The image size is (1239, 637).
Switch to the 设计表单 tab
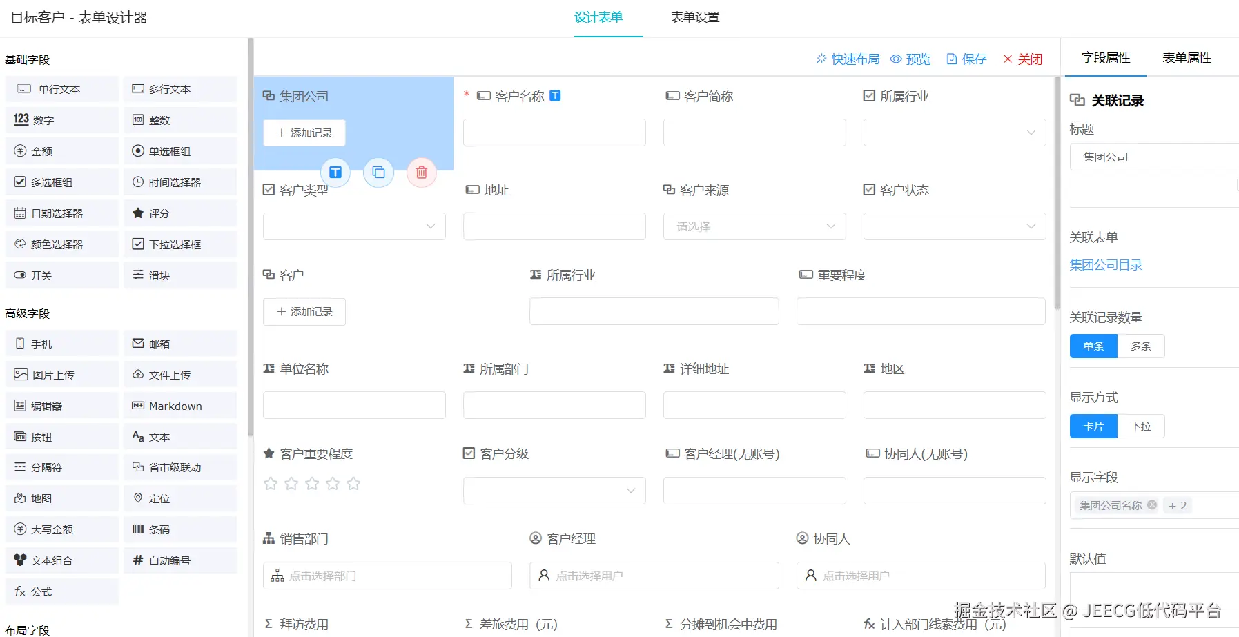[x=598, y=17]
